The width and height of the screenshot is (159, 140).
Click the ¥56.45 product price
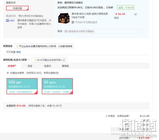tap(120, 14)
